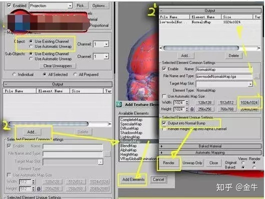Click the Width 1024 spinner arrows

187,102
